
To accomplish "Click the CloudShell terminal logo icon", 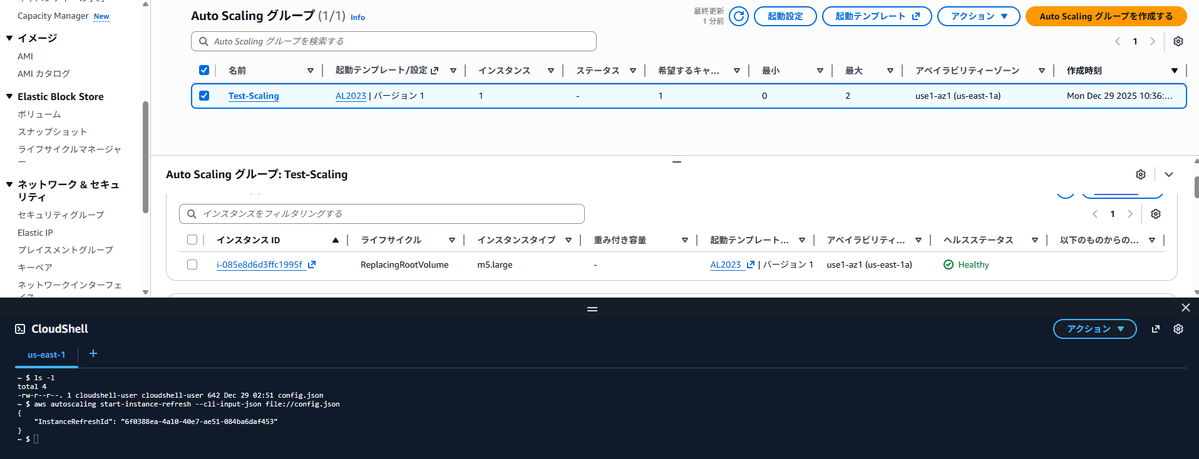I will tap(20, 329).
